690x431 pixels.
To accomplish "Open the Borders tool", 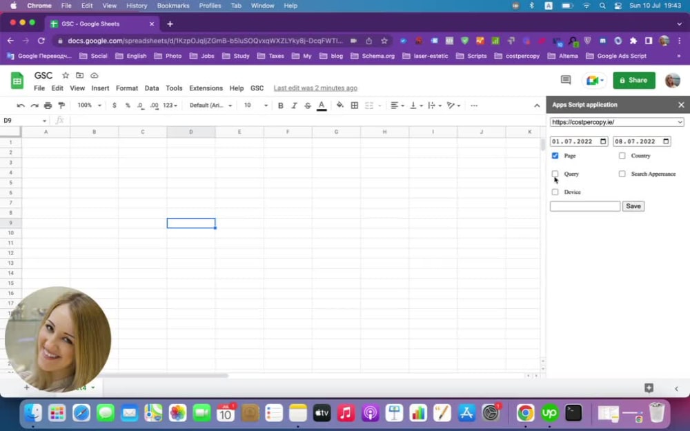I will tap(354, 106).
